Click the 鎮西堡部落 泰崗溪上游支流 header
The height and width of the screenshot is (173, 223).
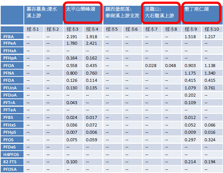pos(123,15)
